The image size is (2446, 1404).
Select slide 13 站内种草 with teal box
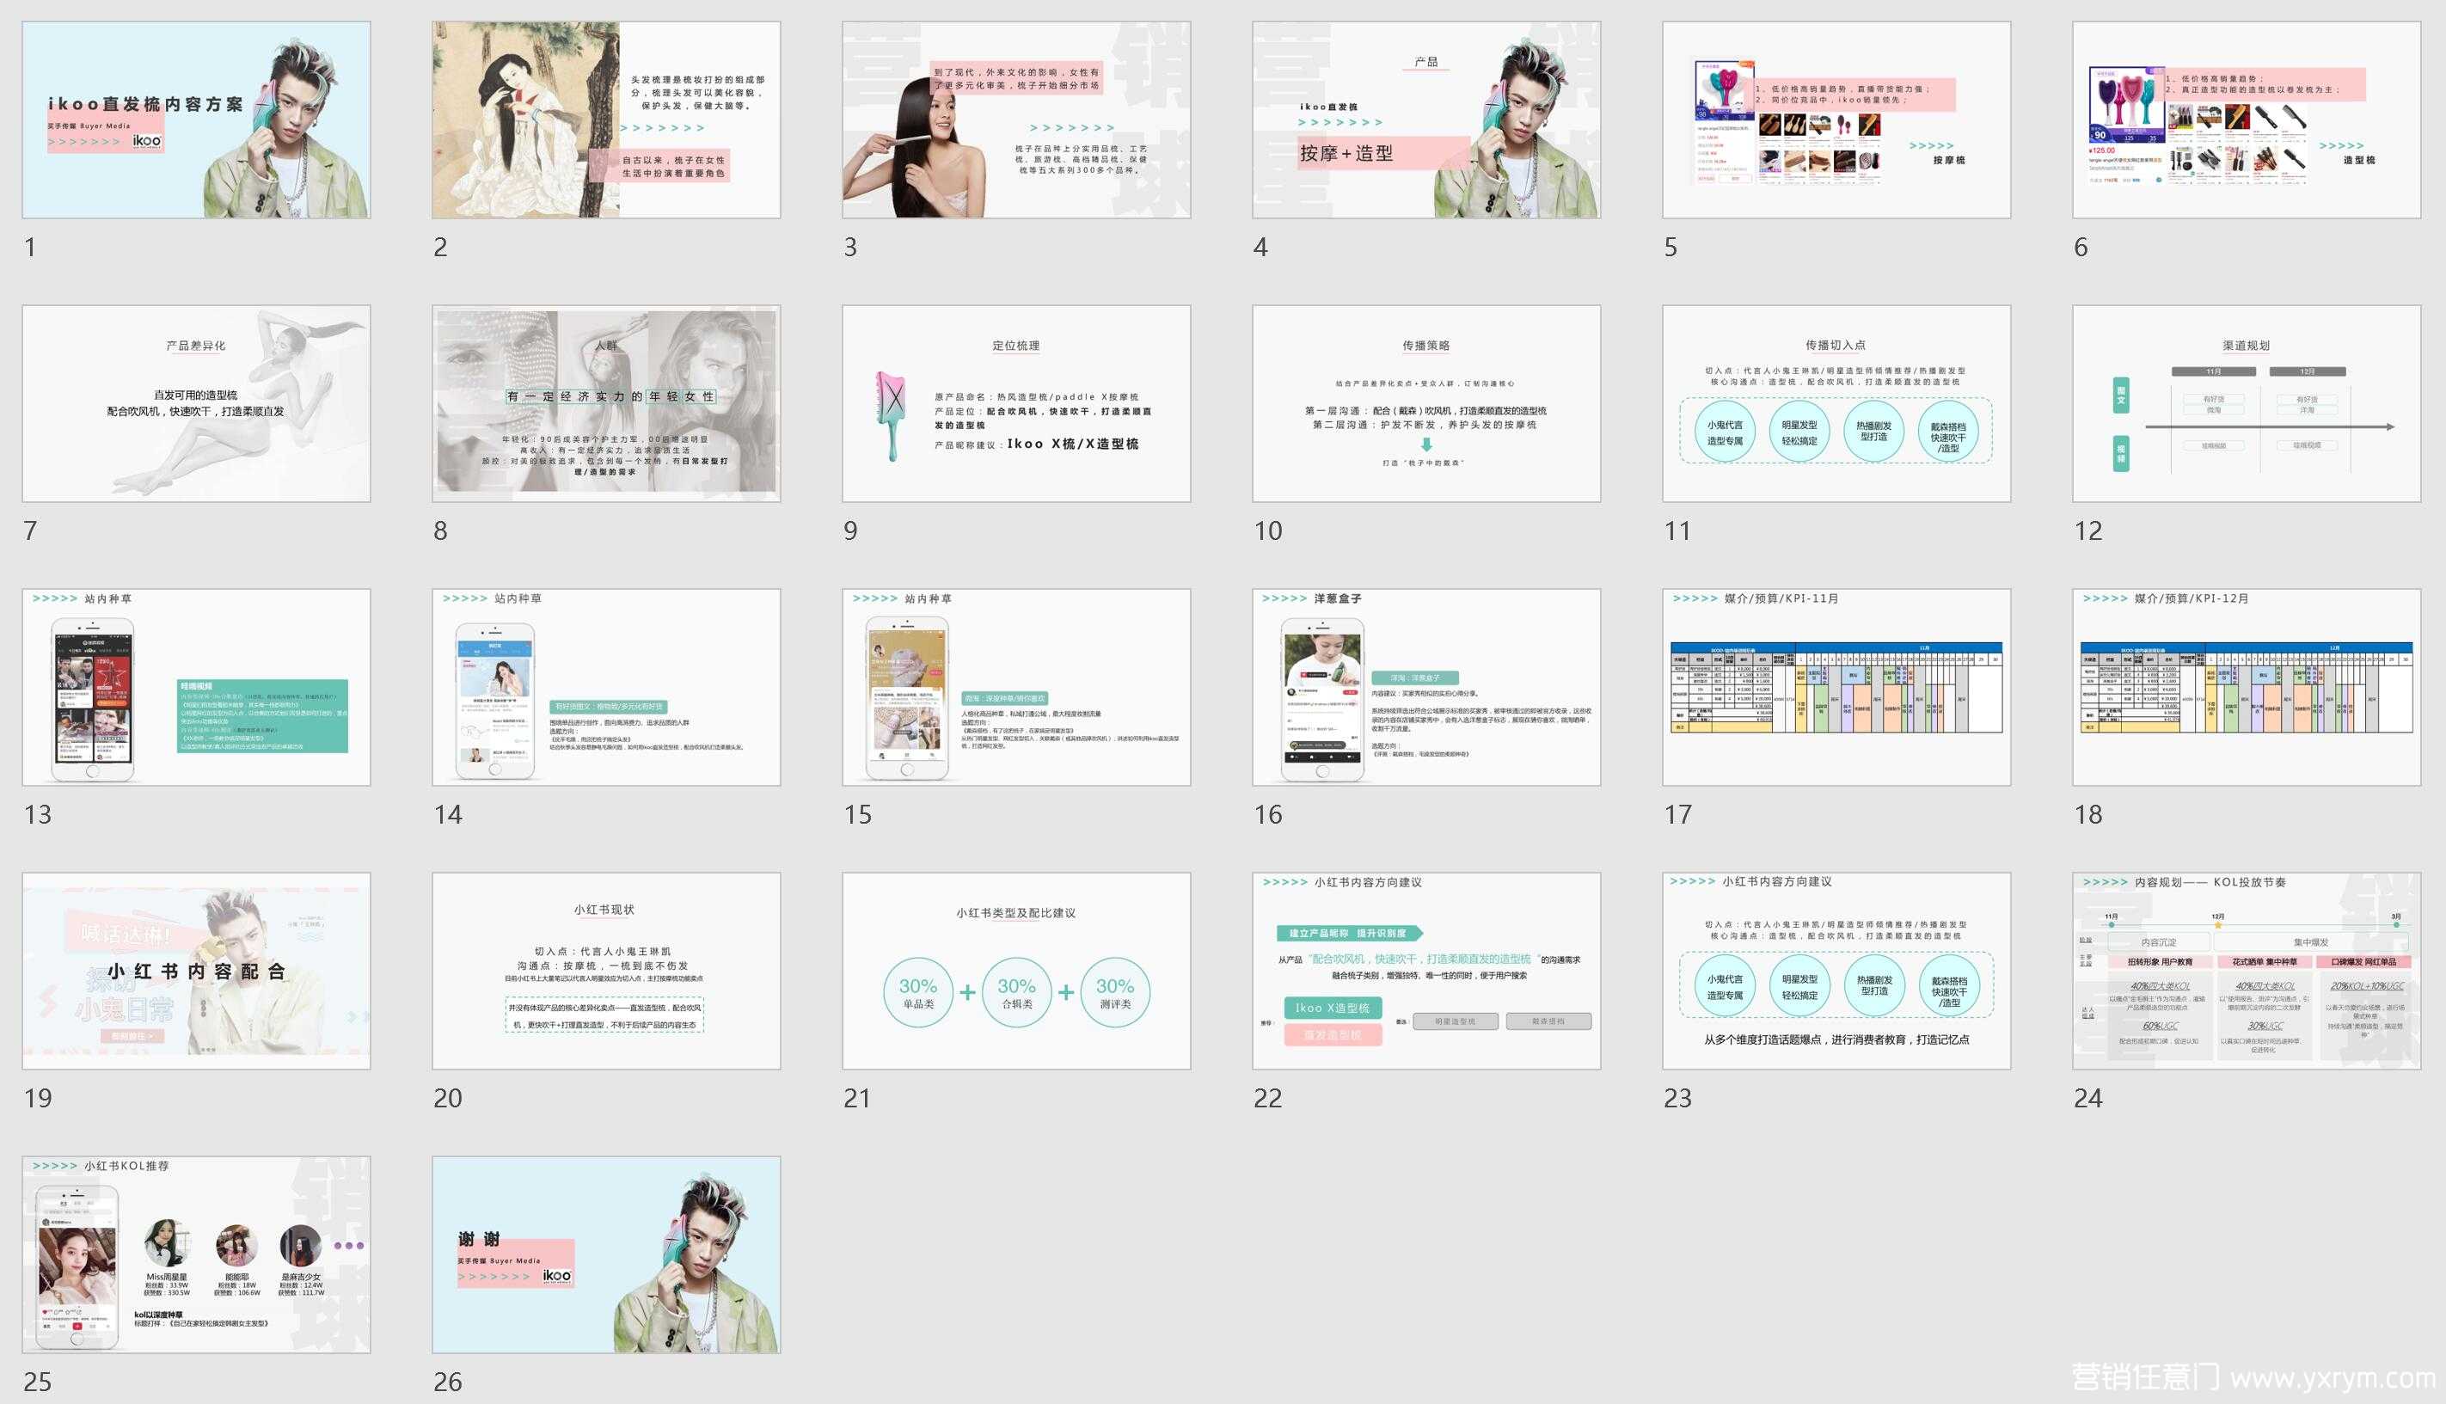[x=196, y=687]
